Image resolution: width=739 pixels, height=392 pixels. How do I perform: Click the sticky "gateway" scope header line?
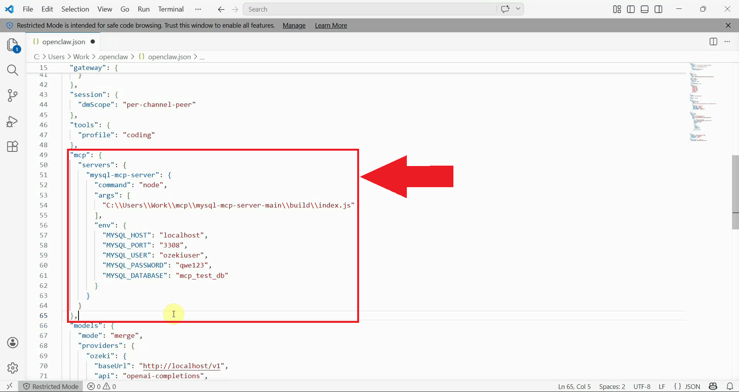[x=356, y=68]
